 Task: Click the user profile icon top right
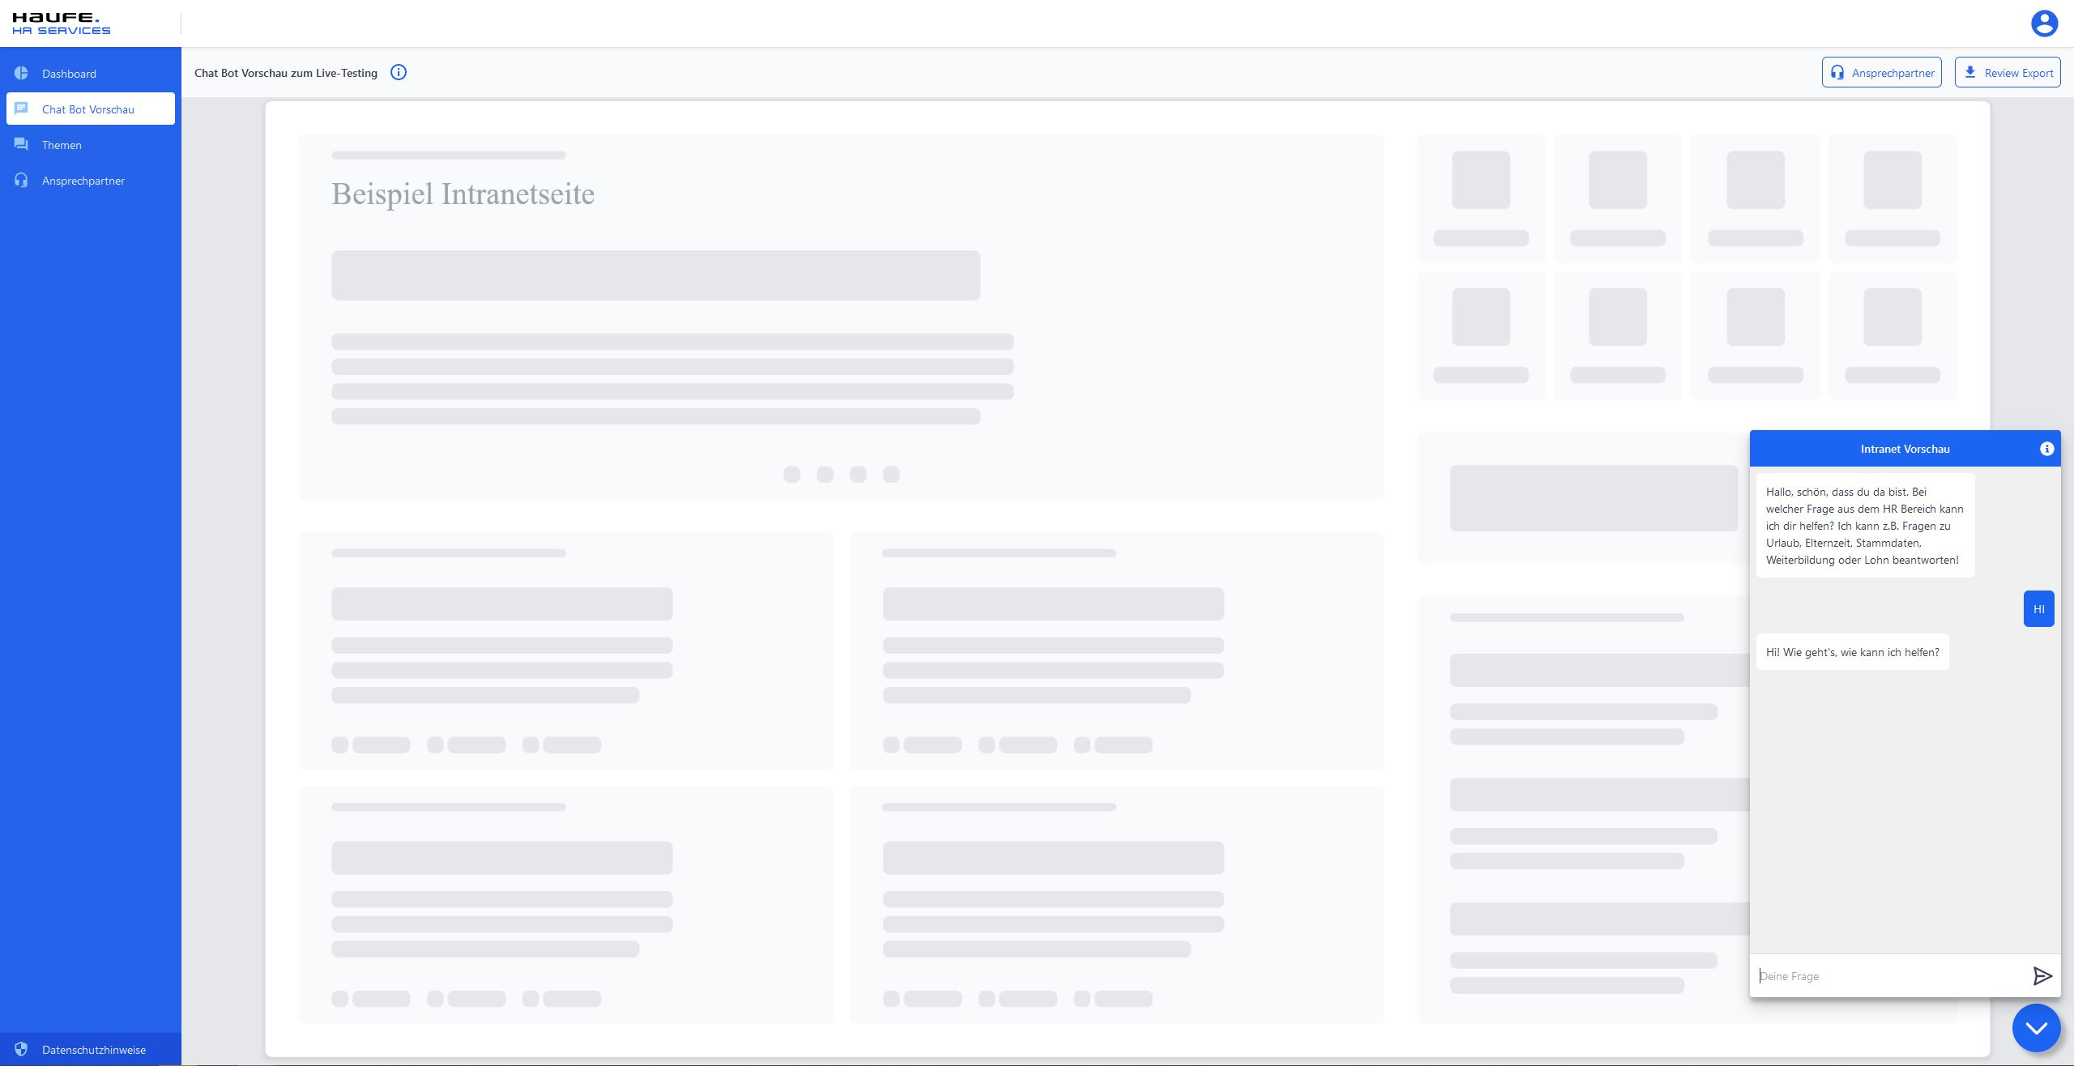click(2044, 23)
